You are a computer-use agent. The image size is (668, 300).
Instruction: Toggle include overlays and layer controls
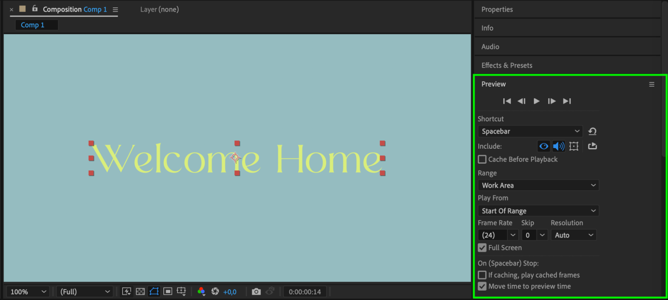tap(574, 146)
